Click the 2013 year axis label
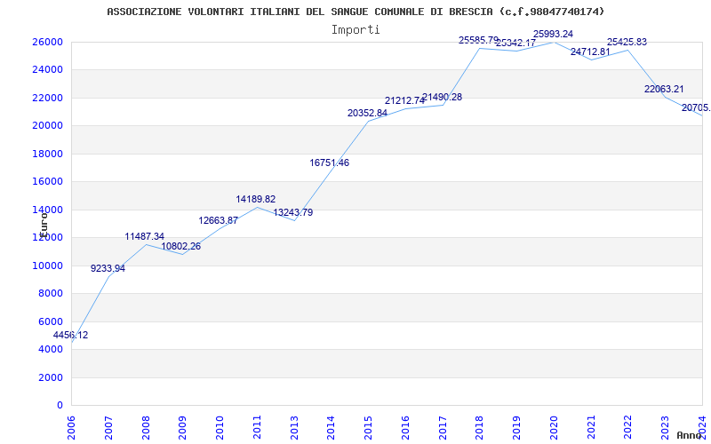This screenshot has height=444, width=711. [x=294, y=428]
